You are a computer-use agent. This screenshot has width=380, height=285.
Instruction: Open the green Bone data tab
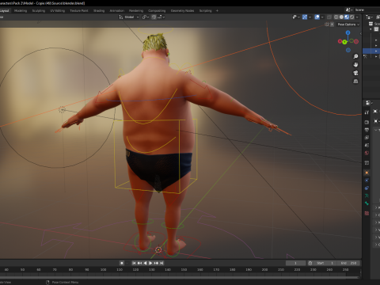click(x=367, y=203)
